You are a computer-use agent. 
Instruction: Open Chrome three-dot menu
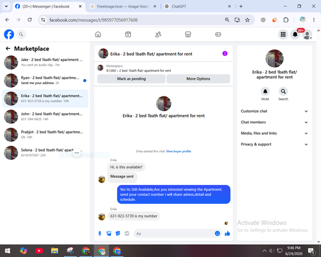pos(314,20)
